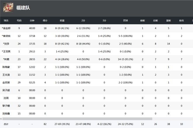193x128 pixels.
Task: Click the Fujian team logo icon
Action: pyautogui.click(x=8, y=8)
